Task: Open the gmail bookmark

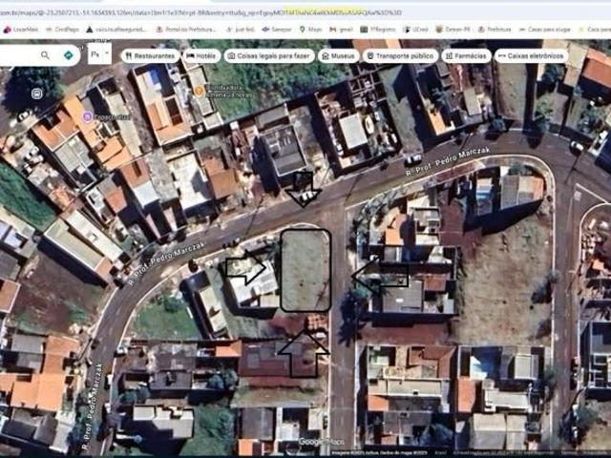Action: (x=342, y=30)
